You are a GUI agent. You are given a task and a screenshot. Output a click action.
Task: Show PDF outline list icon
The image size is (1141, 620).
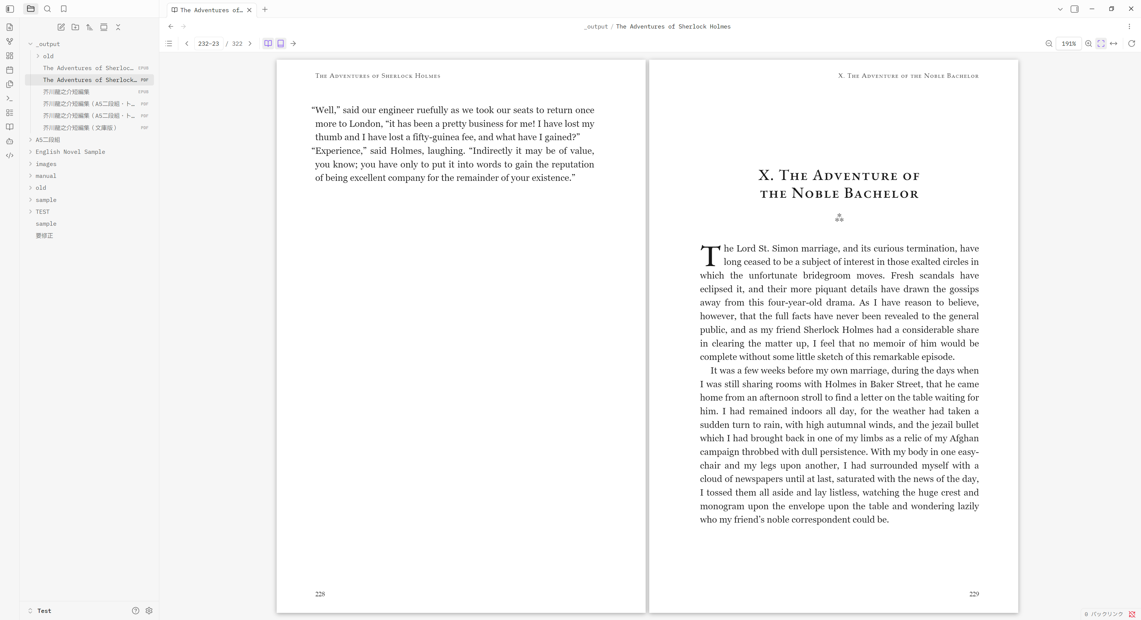169,43
